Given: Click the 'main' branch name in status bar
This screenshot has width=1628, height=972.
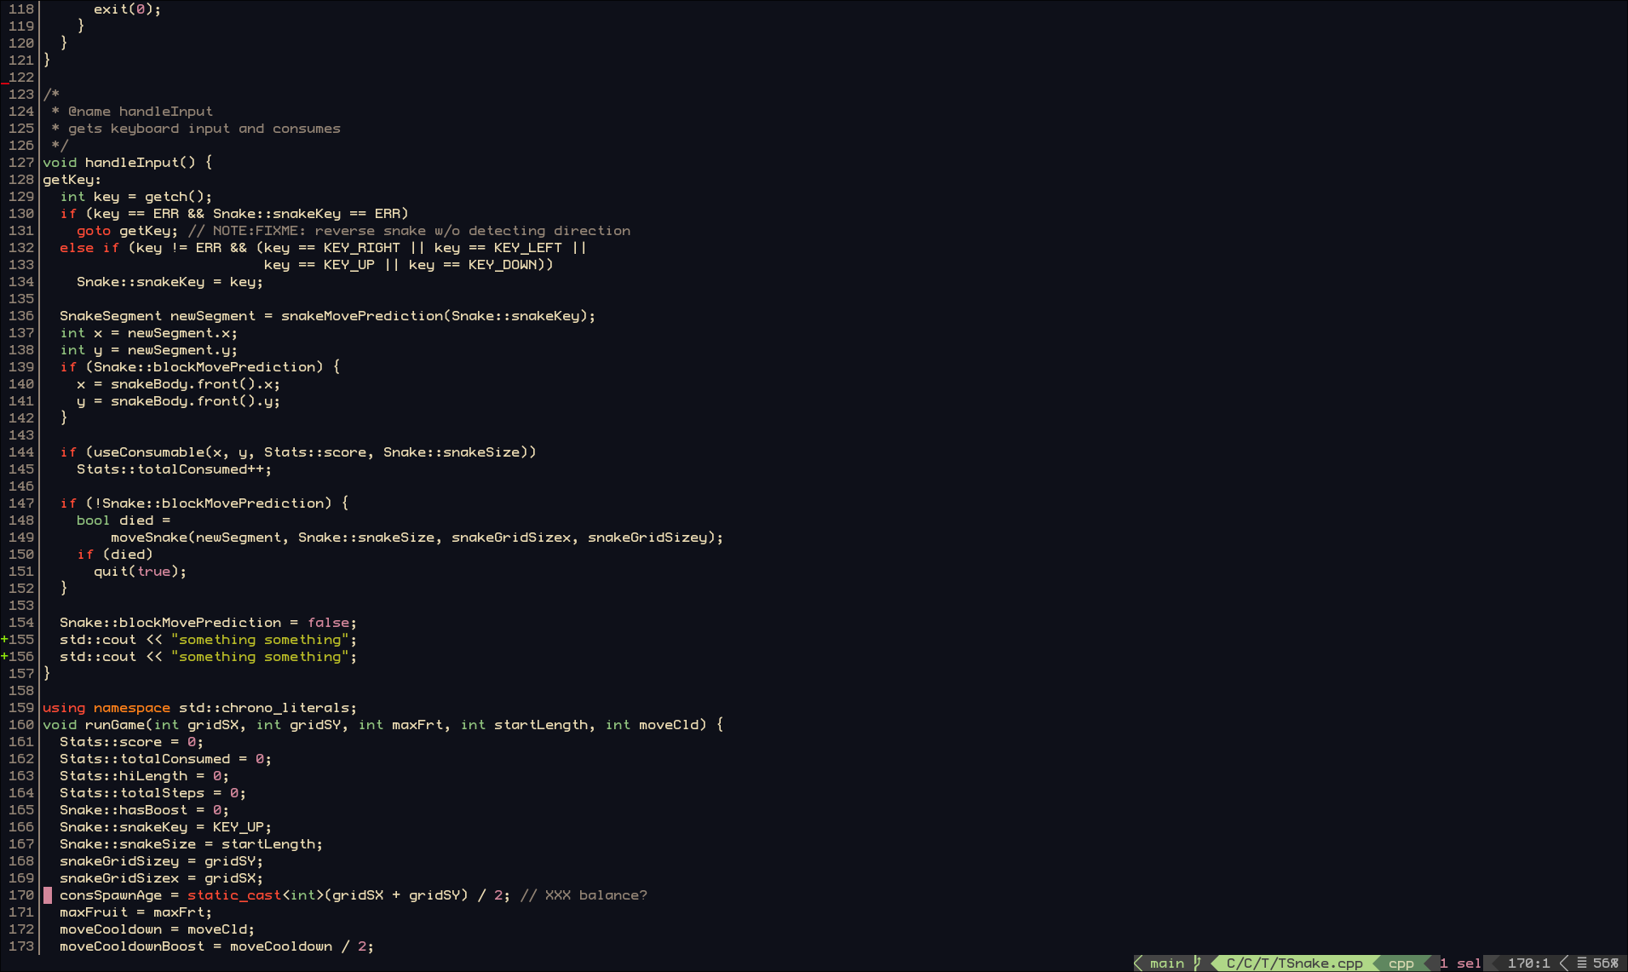Looking at the screenshot, I should click(1166, 963).
